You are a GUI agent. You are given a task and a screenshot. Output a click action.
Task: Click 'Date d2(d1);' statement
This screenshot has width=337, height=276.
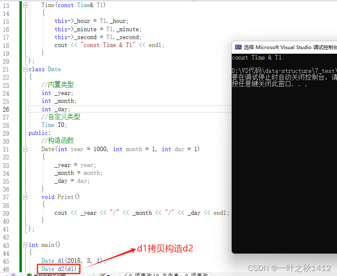click(x=61, y=269)
